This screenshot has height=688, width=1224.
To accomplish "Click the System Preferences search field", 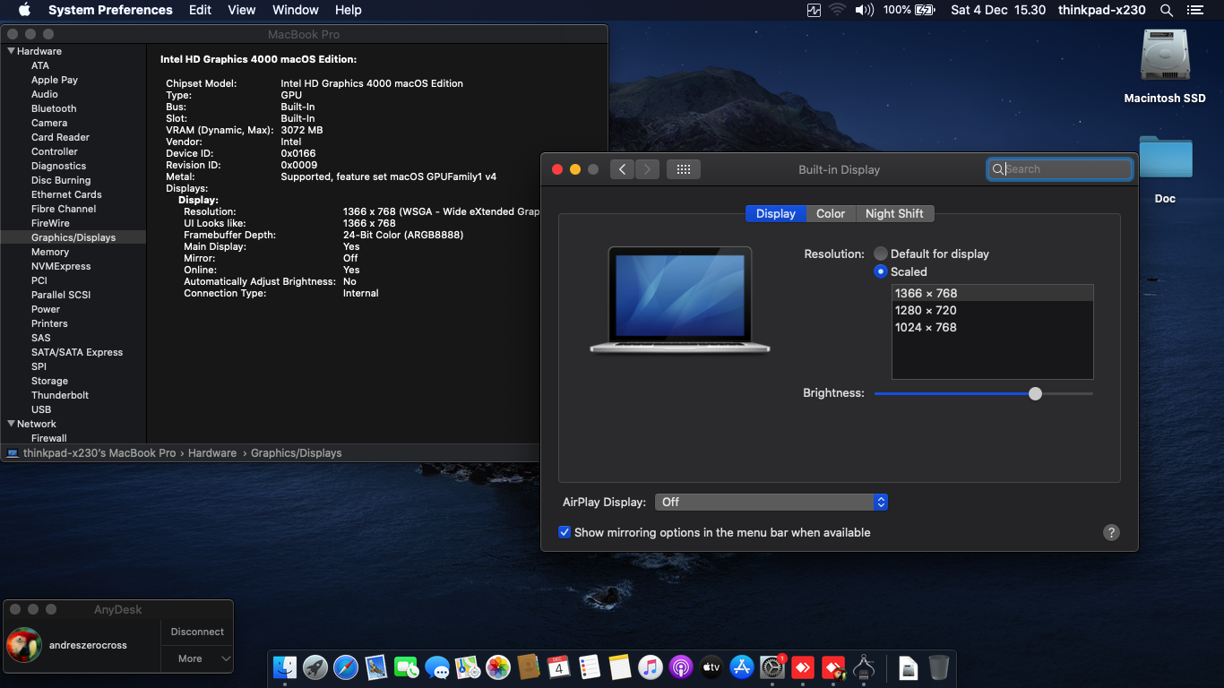I will [1060, 169].
